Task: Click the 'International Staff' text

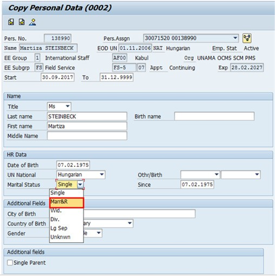Action: click(x=67, y=58)
